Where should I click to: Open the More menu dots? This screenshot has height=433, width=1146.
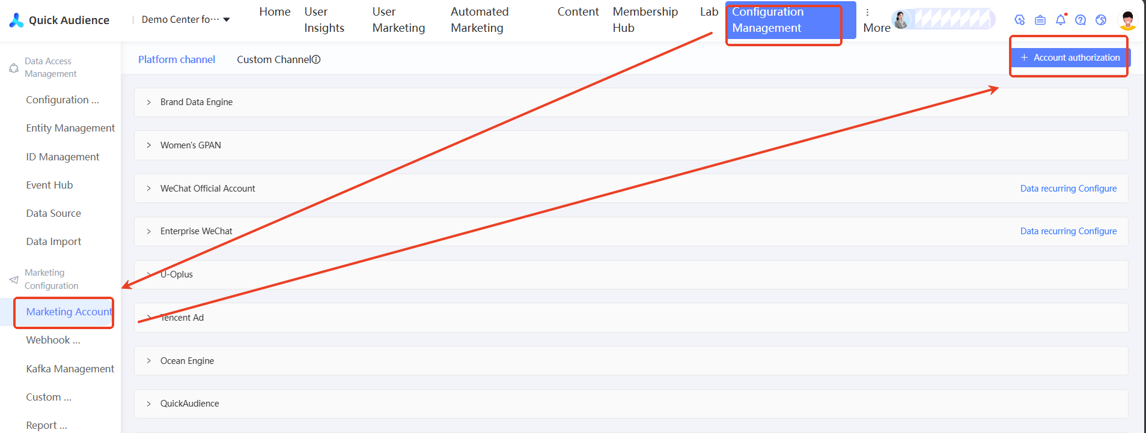(x=867, y=12)
